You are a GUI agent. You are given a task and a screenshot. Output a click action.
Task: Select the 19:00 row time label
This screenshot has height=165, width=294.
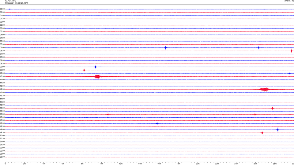click(x=2, y=130)
